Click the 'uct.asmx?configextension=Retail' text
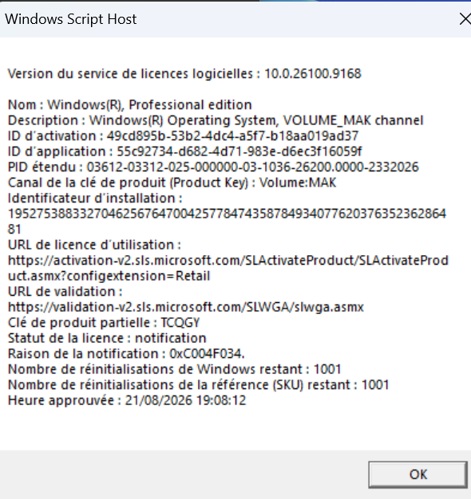Image resolution: width=471 pixels, height=499 pixels. pos(109,277)
